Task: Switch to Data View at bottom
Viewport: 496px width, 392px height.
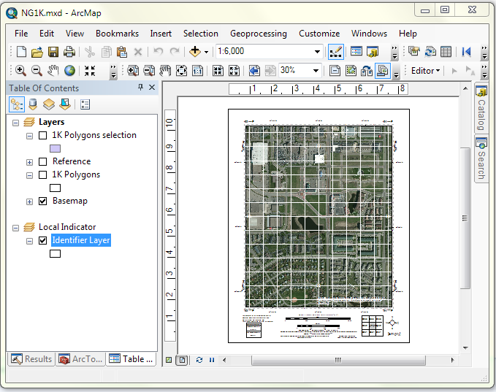Action: pyautogui.click(x=169, y=360)
